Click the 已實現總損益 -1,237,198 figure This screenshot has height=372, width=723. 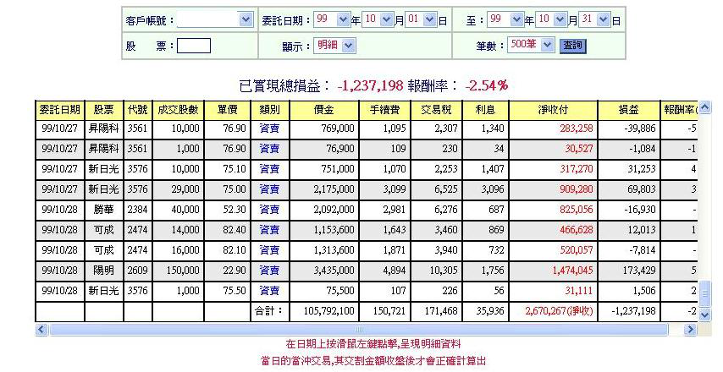370,85
